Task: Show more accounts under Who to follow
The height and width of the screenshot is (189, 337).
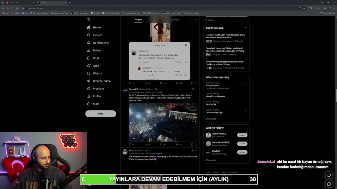Action: pos(211,160)
